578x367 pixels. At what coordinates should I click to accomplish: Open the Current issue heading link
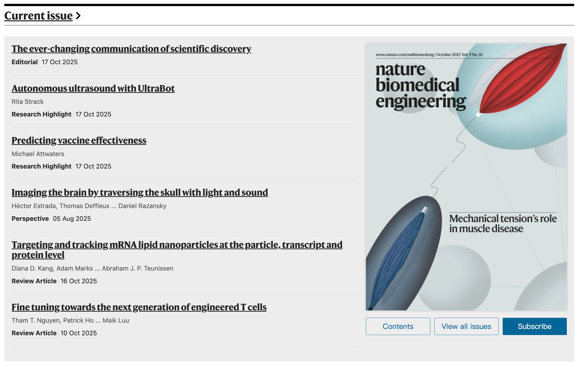tap(38, 16)
